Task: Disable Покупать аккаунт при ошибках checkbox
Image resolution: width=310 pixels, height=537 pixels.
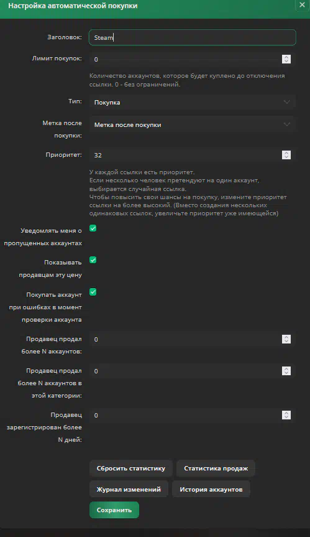Action: point(93,292)
